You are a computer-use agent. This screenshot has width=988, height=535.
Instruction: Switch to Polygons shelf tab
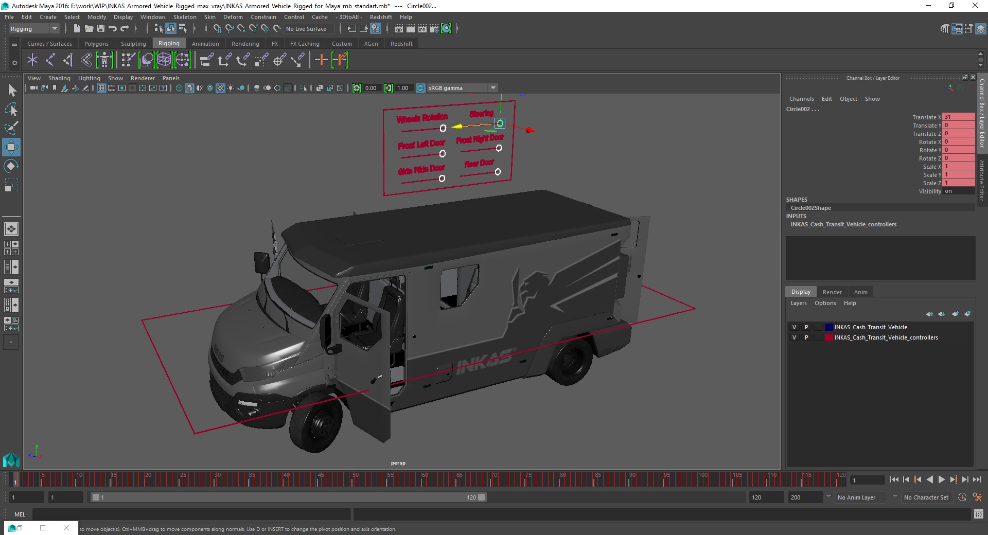[x=96, y=44]
